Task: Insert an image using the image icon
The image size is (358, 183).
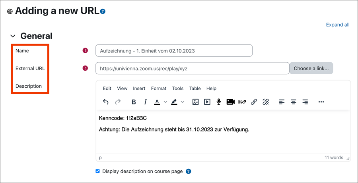Action: point(195,102)
